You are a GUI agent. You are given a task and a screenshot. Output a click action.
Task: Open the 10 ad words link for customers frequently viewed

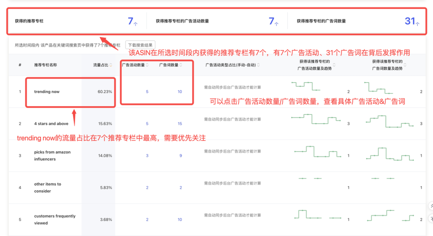pyautogui.click(x=179, y=219)
